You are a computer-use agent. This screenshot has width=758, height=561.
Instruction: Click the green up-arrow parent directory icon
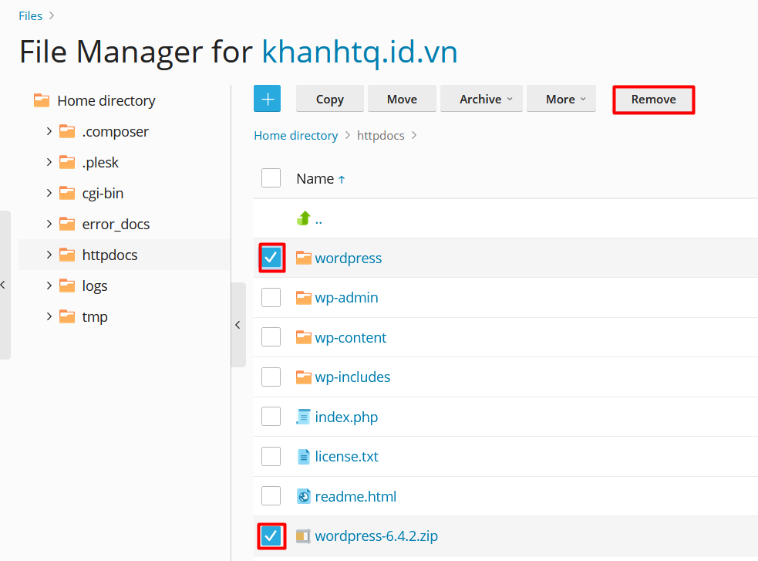pos(304,218)
